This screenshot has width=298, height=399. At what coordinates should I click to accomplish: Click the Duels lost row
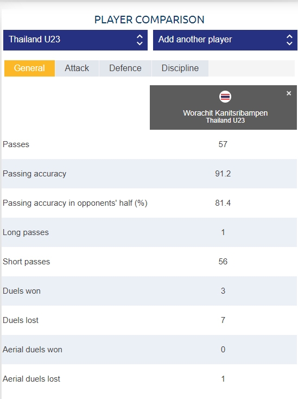tap(149, 320)
